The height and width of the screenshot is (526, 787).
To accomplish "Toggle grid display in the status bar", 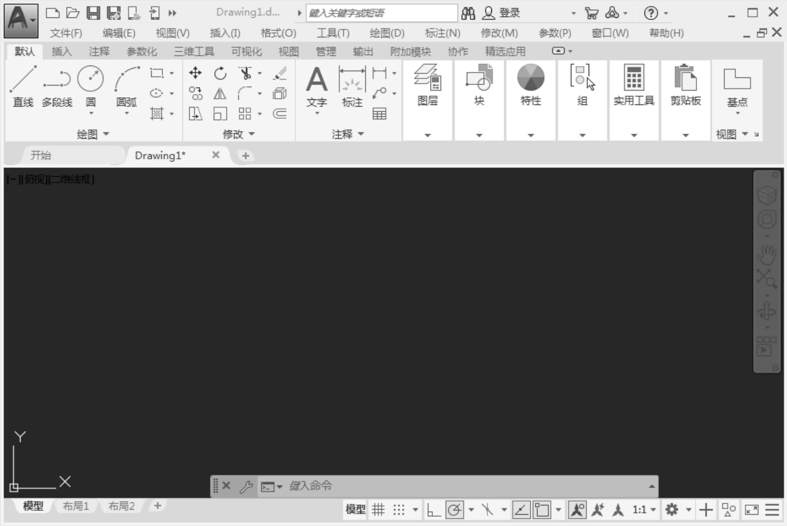I will pos(378,510).
